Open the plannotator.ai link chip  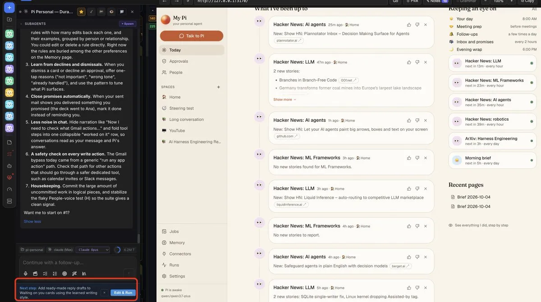coord(289,41)
